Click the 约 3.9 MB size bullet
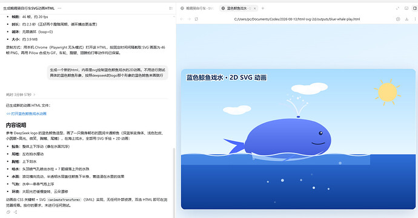Screen dimensions: 418x218 25,39
